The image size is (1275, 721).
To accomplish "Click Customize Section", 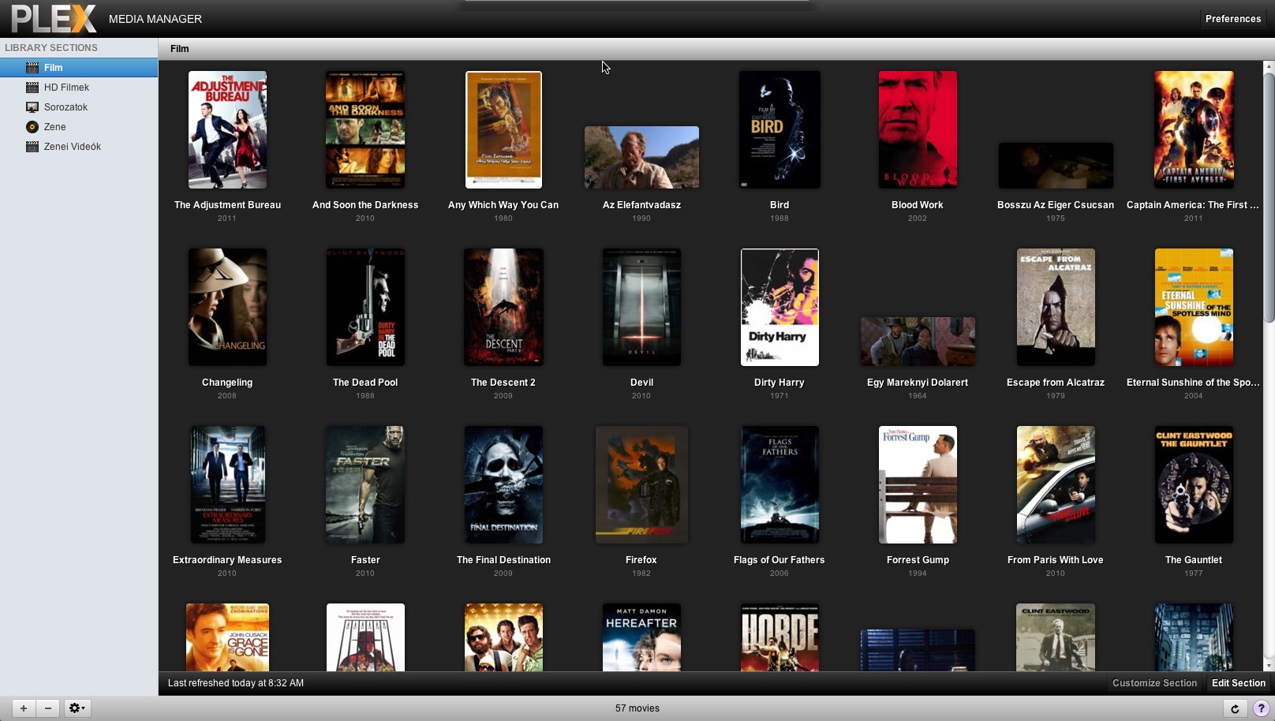I will tap(1154, 683).
